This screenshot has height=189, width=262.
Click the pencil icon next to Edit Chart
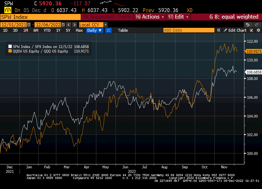(x=225, y=30)
